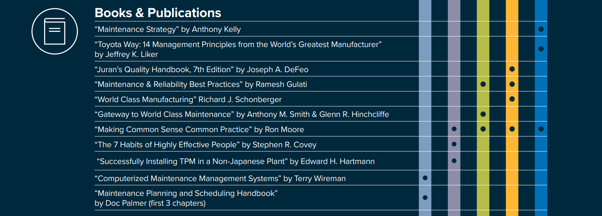This screenshot has height=216, width=602.
Task: Open "Computerized Maintenance Management Systems" entry
Action: point(220,178)
